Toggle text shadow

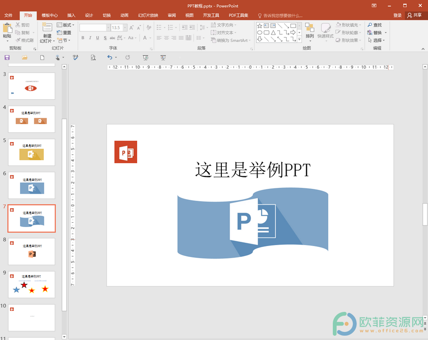click(105, 38)
